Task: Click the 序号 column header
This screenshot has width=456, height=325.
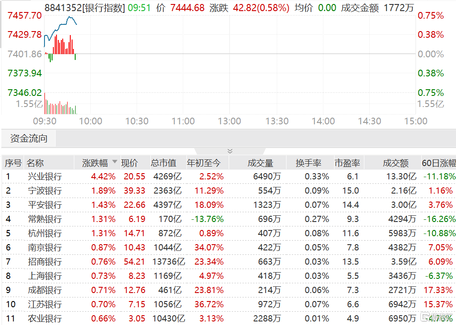Action: pyautogui.click(x=13, y=163)
